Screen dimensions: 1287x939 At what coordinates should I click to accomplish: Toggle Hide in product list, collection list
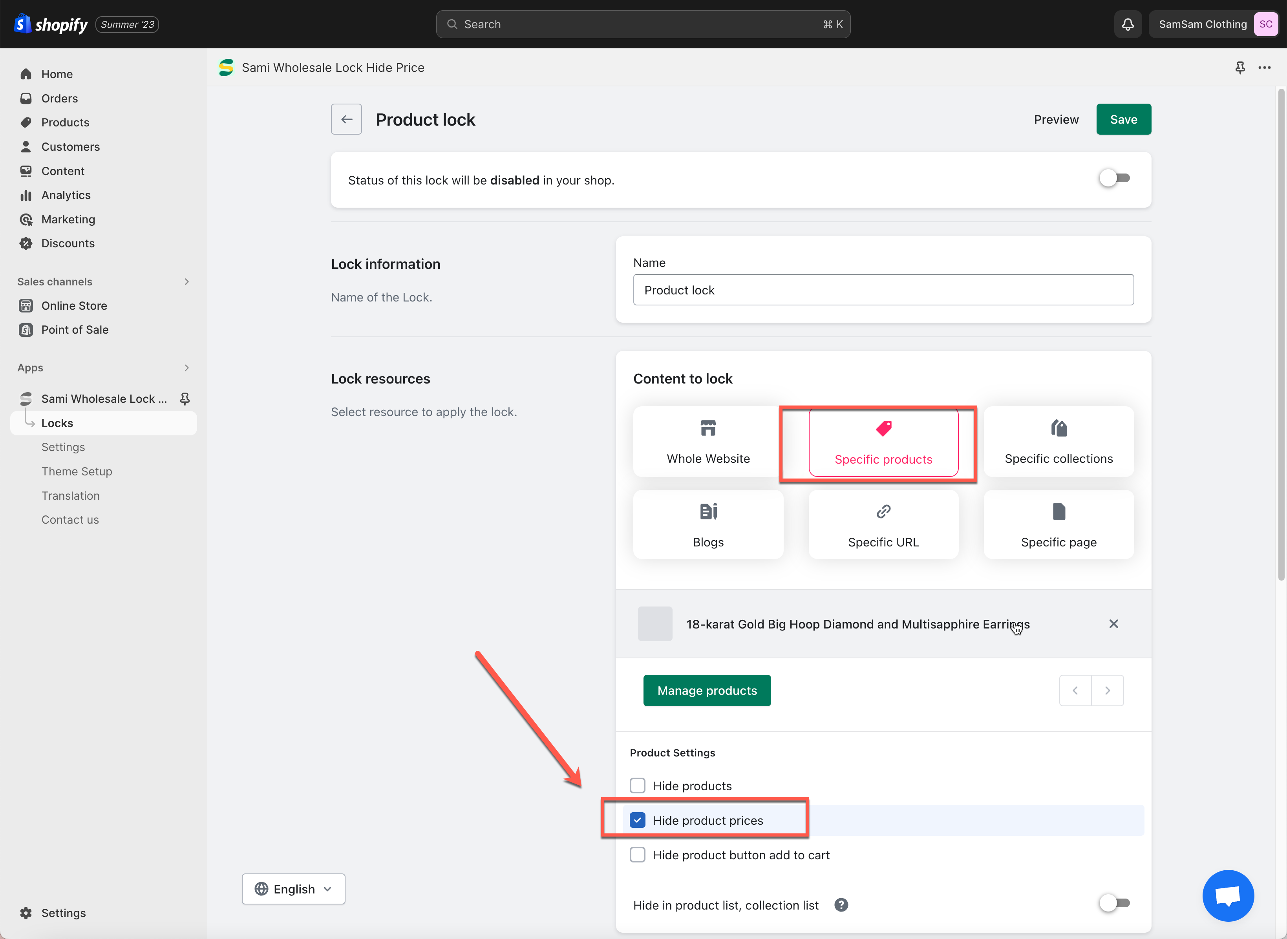1114,903
